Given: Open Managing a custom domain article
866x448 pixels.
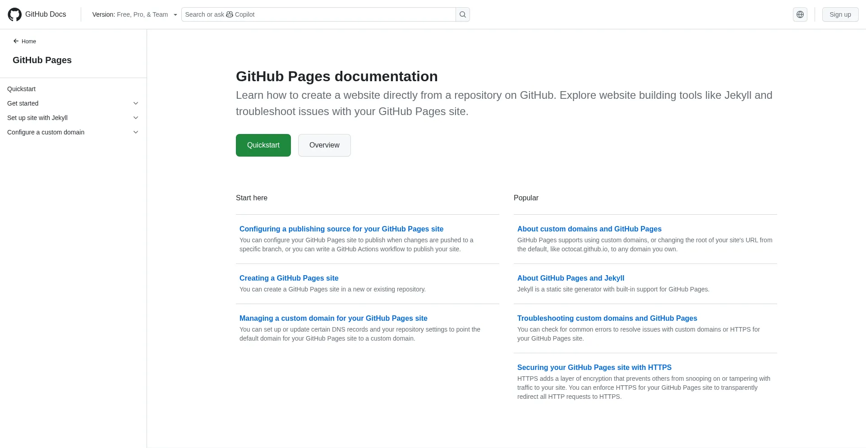Looking at the screenshot, I should 333,318.
